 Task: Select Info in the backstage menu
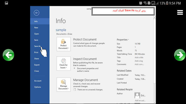(x=40, y=21)
